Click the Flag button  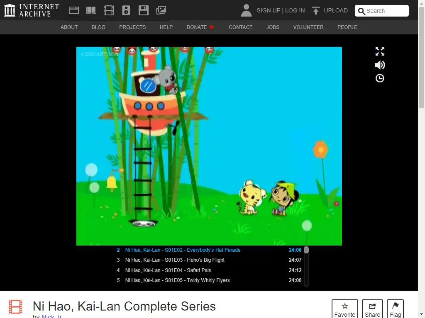(395, 310)
